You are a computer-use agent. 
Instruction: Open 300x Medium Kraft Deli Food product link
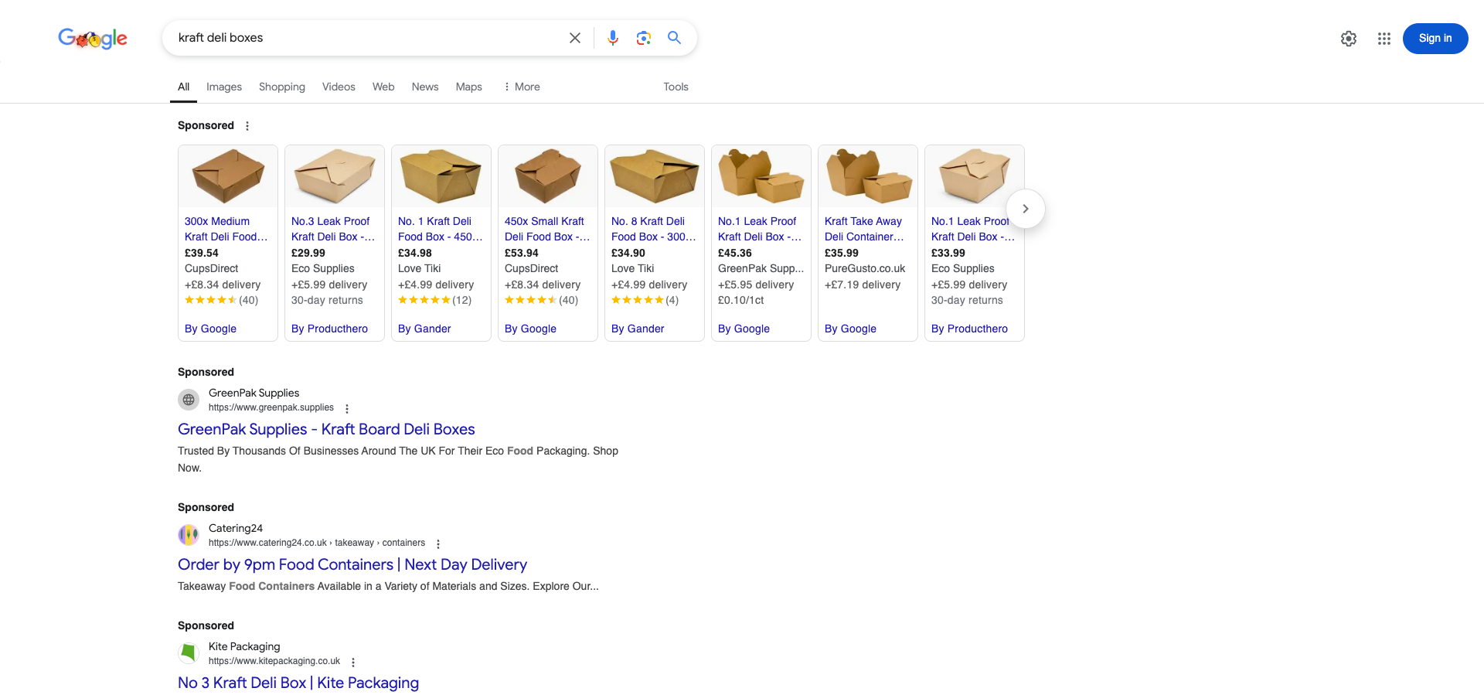[x=226, y=229]
